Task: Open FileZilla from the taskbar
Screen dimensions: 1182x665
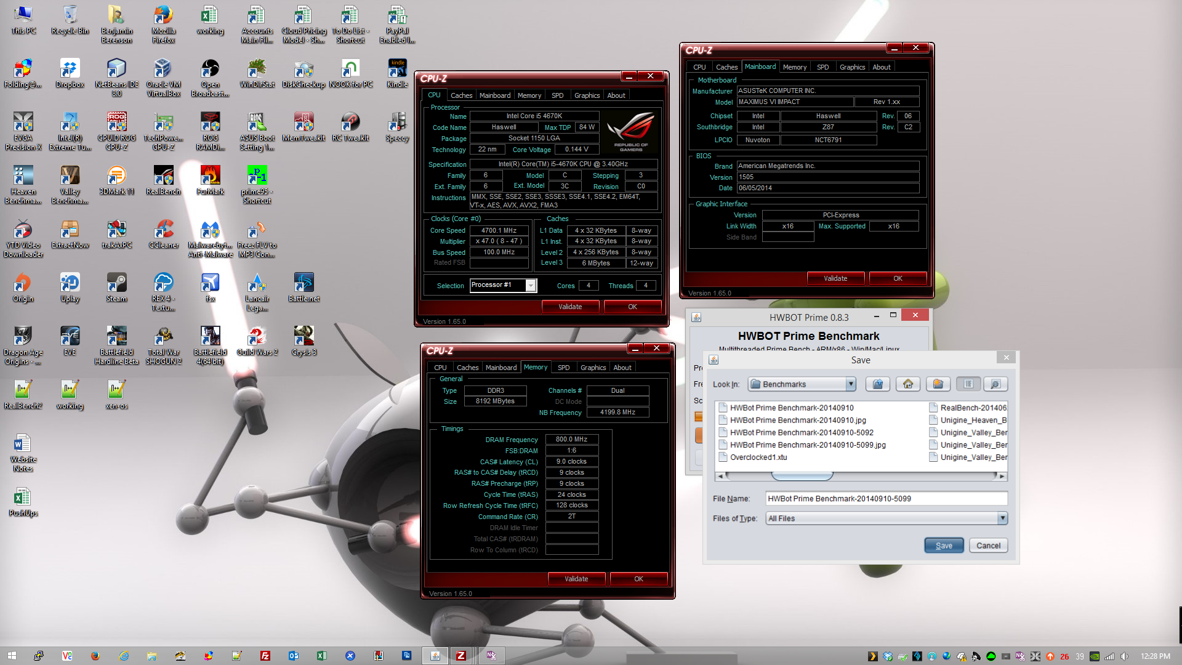Action: pyautogui.click(x=265, y=656)
